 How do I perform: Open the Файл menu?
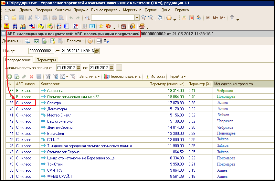click(10, 10)
